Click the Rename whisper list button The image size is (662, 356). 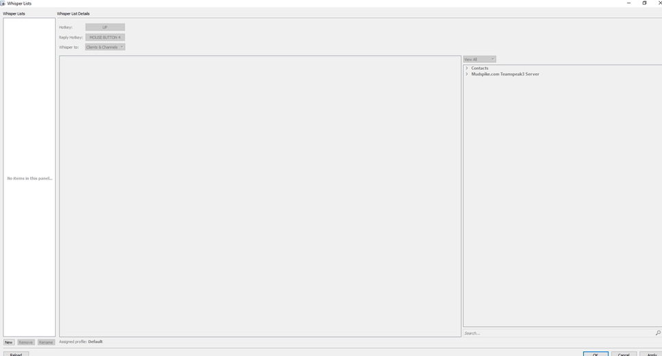(x=46, y=342)
